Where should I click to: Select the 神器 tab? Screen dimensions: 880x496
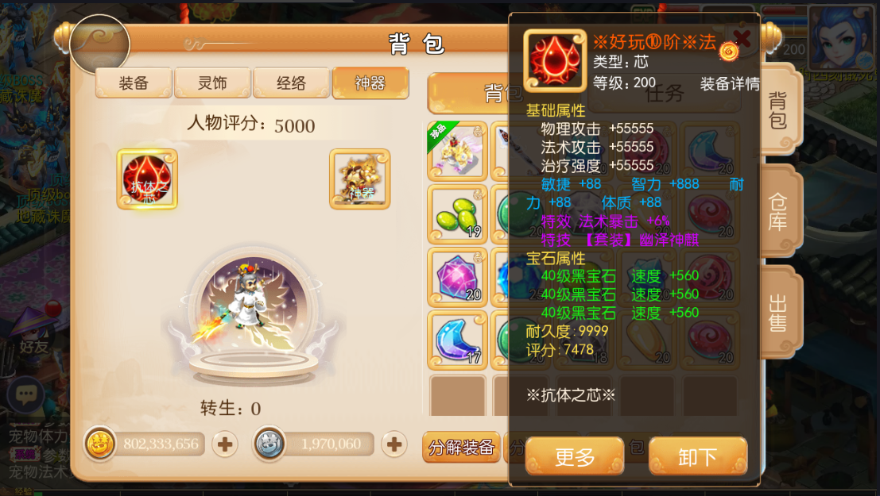[x=370, y=83]
